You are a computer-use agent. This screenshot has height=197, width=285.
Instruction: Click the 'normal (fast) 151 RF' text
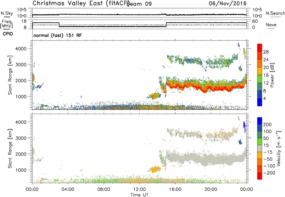point(58,35)
